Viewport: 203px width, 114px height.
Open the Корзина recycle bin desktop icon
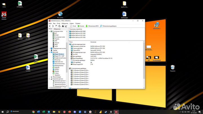[173, 68]
